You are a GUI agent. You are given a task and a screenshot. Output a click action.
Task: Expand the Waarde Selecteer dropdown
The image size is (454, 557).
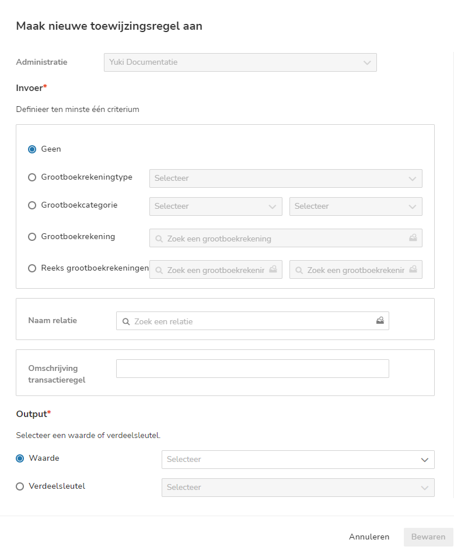pos(298,460)
